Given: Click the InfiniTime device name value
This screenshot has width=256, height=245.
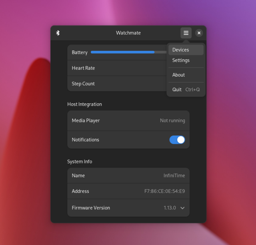Looking at the screenshot, I should pyautogui.click(x=174, y=176).
